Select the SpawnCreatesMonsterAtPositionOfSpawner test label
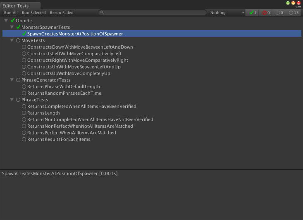This screenshot has width=303, height=220. point(75,34)
